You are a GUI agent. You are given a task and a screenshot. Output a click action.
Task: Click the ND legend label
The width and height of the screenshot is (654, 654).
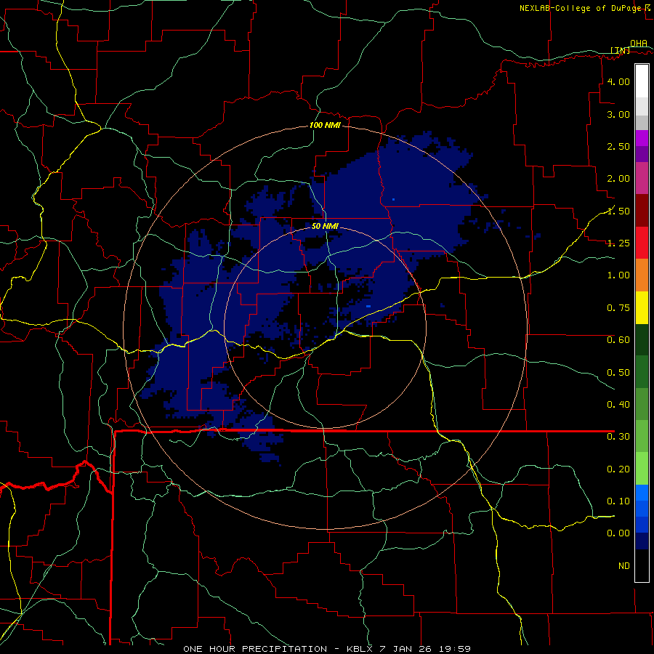tap(624, 566)
